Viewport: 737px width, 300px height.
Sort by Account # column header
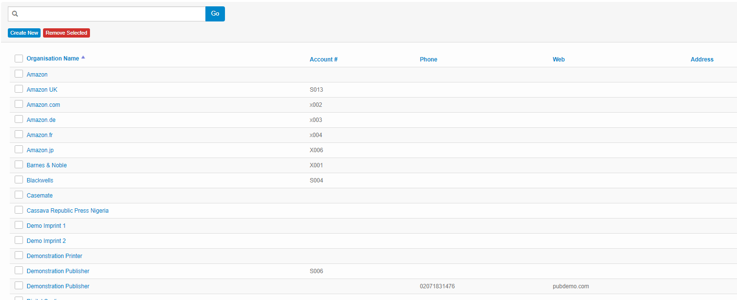323,60
